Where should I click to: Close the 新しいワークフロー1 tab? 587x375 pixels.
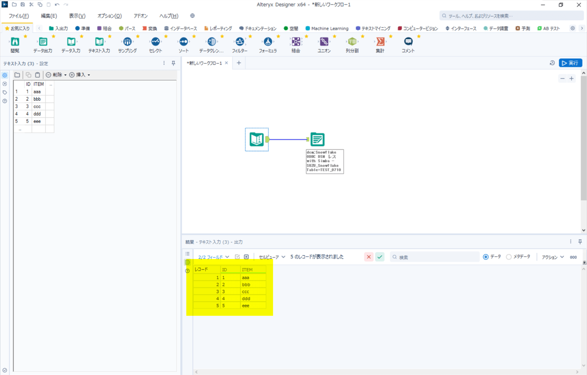coord(226,63)
